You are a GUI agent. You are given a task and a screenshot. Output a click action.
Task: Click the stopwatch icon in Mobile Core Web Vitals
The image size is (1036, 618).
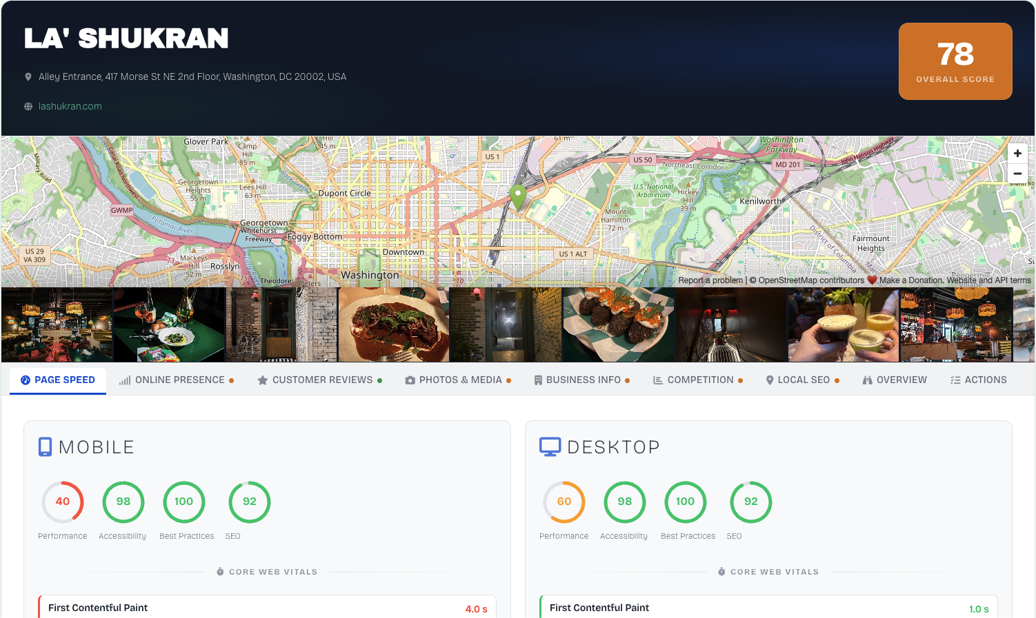(220, 572)
